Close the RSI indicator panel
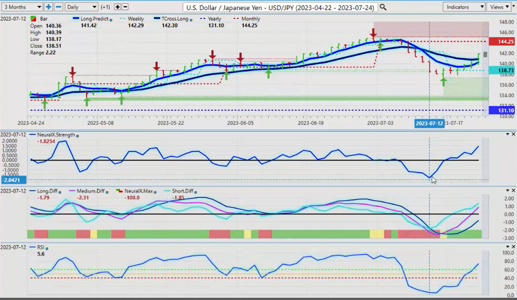517x300 pixels. click(513, 247)
